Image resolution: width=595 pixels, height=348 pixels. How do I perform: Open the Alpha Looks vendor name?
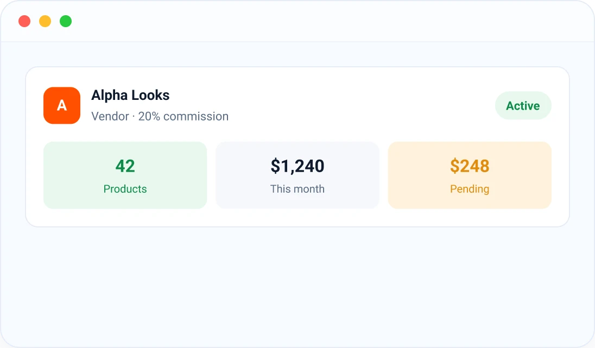coord(130,95)
